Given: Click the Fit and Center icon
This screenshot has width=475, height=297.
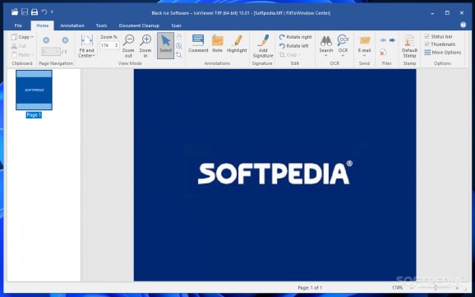Looking at the screenshot, I should (86, 40).
